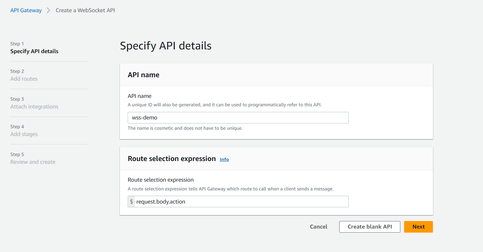Viewport: 483px width, 252px height.
Task: Click the dollar sign prefix icon
Action: click(x=131, y=202)
